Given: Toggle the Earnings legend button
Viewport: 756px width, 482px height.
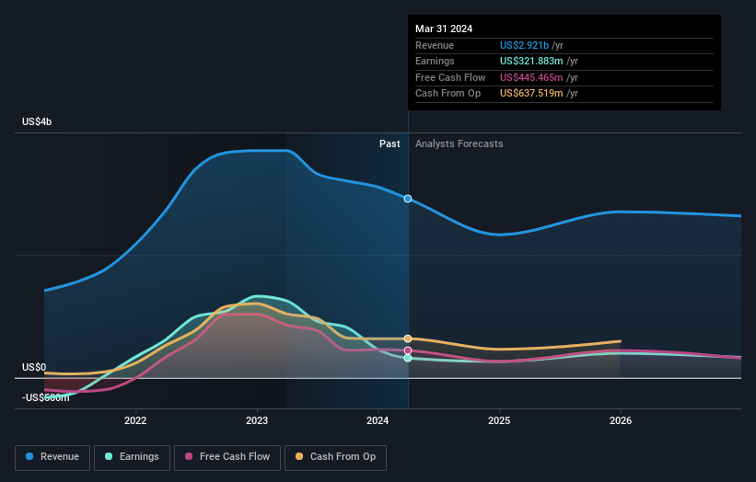Looking at the screenshot, I should (x=132, y=457).
